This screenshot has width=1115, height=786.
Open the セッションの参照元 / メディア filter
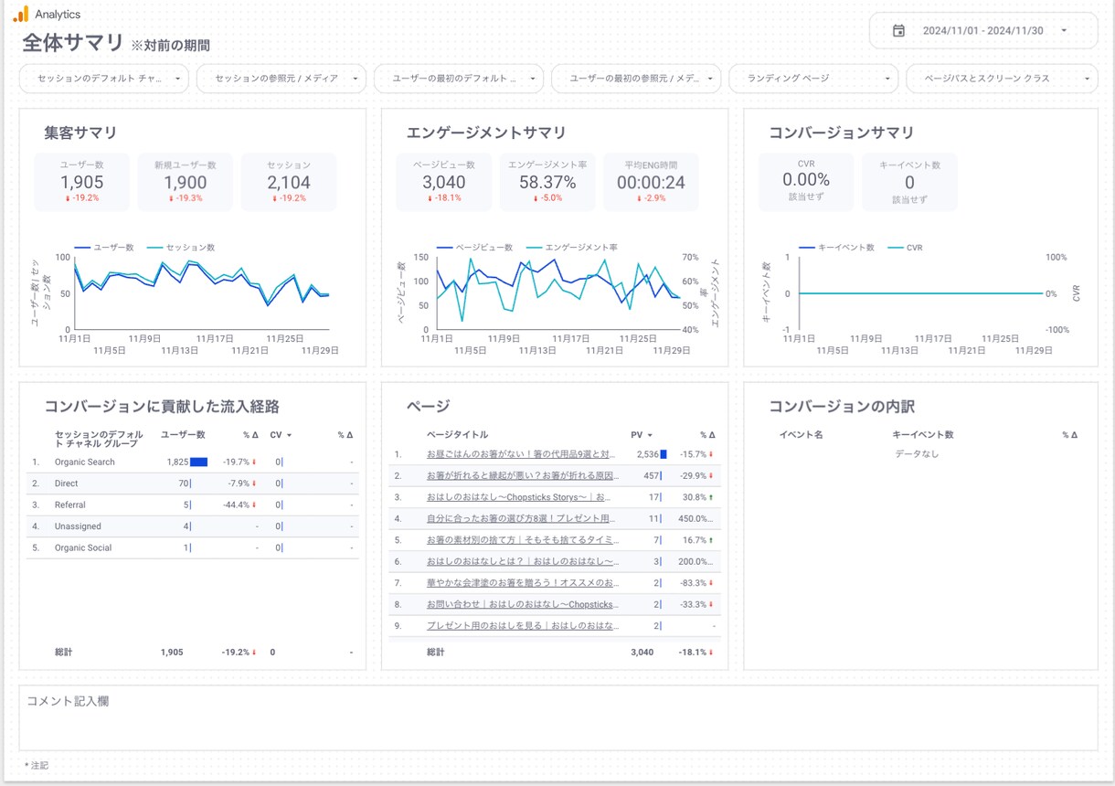(x=281, y=79)
